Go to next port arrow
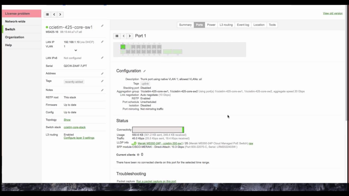This screenshot has width=349, height=196. [x=130, y=36]
